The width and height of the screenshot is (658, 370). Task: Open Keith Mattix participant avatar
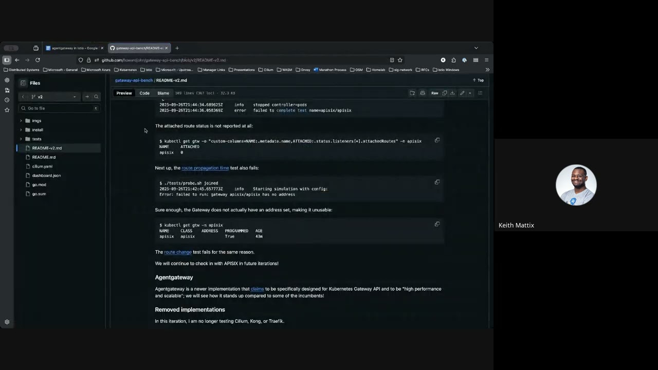[x=576, y=185]
